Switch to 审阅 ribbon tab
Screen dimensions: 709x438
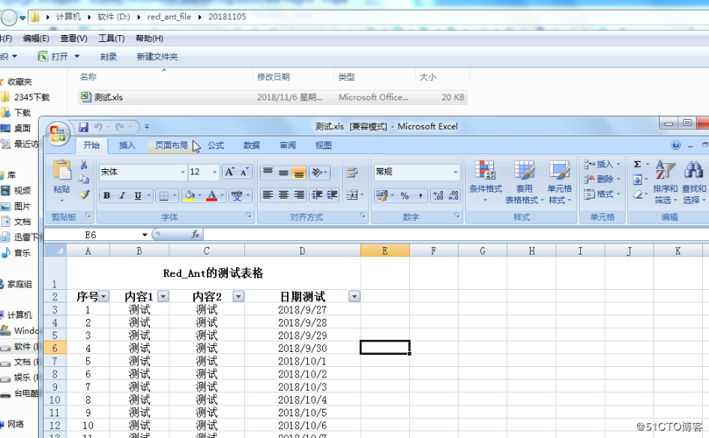288,145
